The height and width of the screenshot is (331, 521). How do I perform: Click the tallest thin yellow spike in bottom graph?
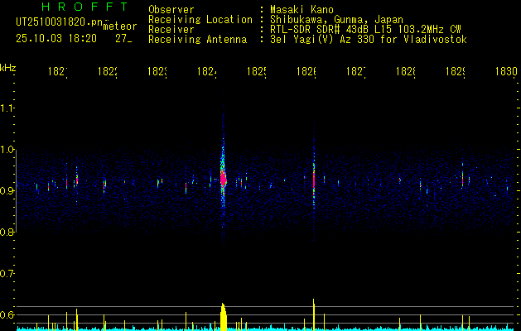(x=313, y=314)
